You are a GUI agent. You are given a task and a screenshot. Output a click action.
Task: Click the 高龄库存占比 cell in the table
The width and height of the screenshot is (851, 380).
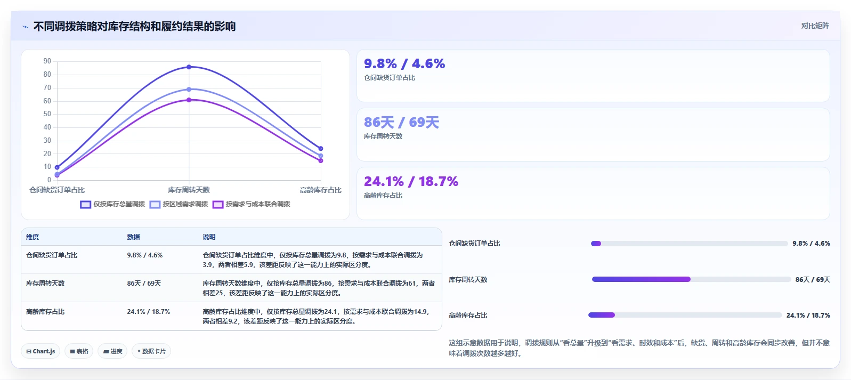(45, 312)
